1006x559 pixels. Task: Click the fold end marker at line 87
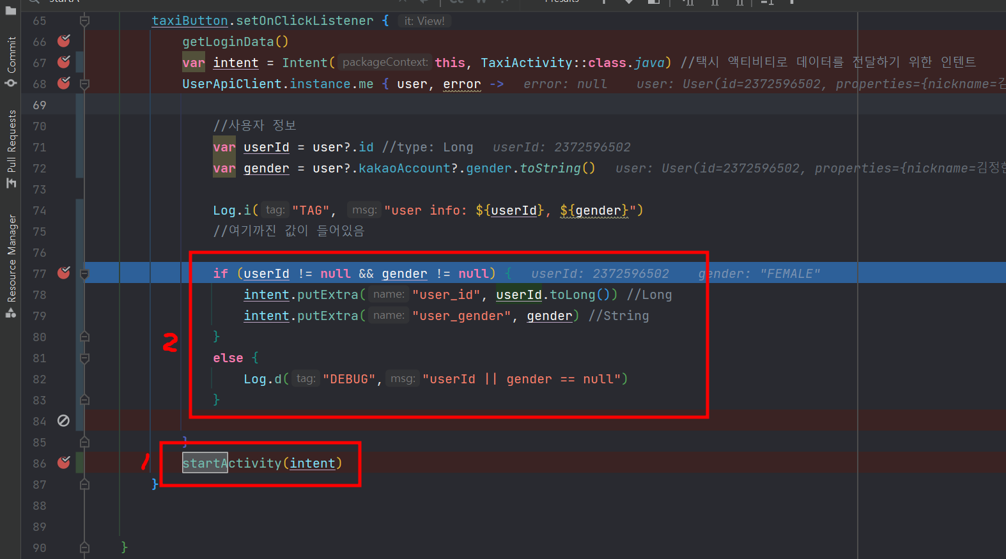coord(84,484)
